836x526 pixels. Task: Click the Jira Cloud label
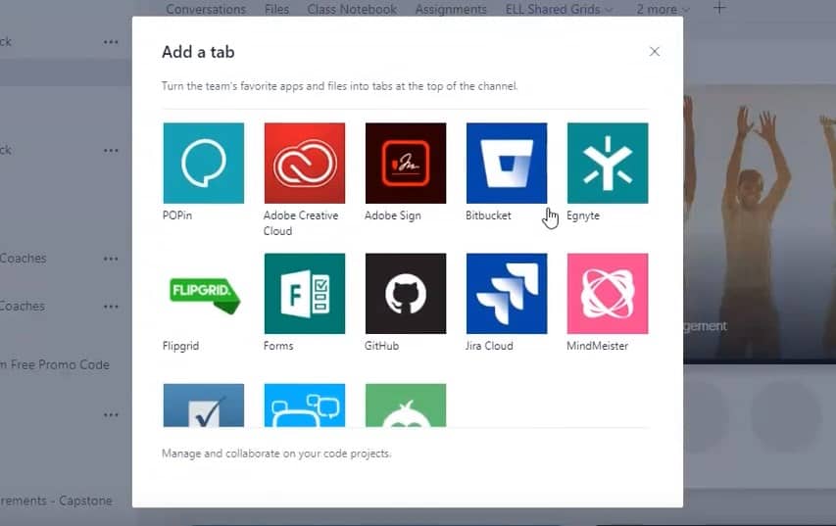[x=489, y=346]
